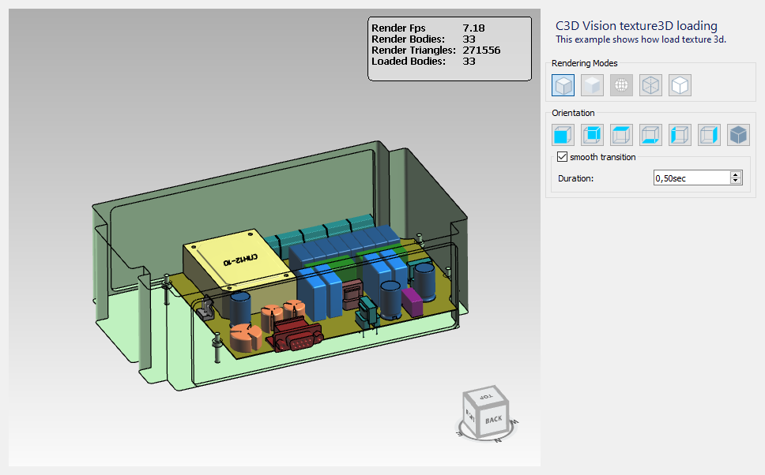Select the yellow СПН12-10 module in model
This screenshot has width=765, height=475.
(x=238, y=259)
